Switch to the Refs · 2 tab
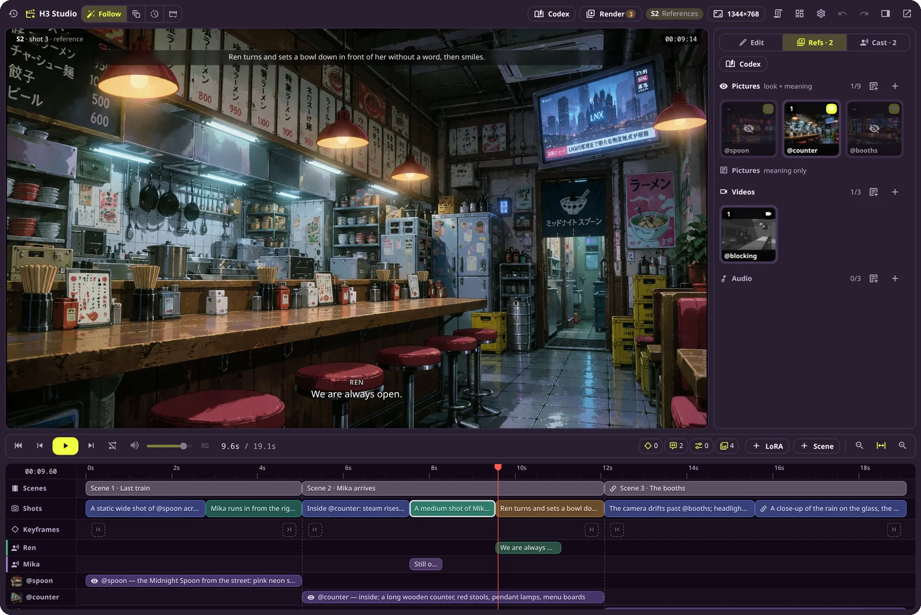 point(815,43)
